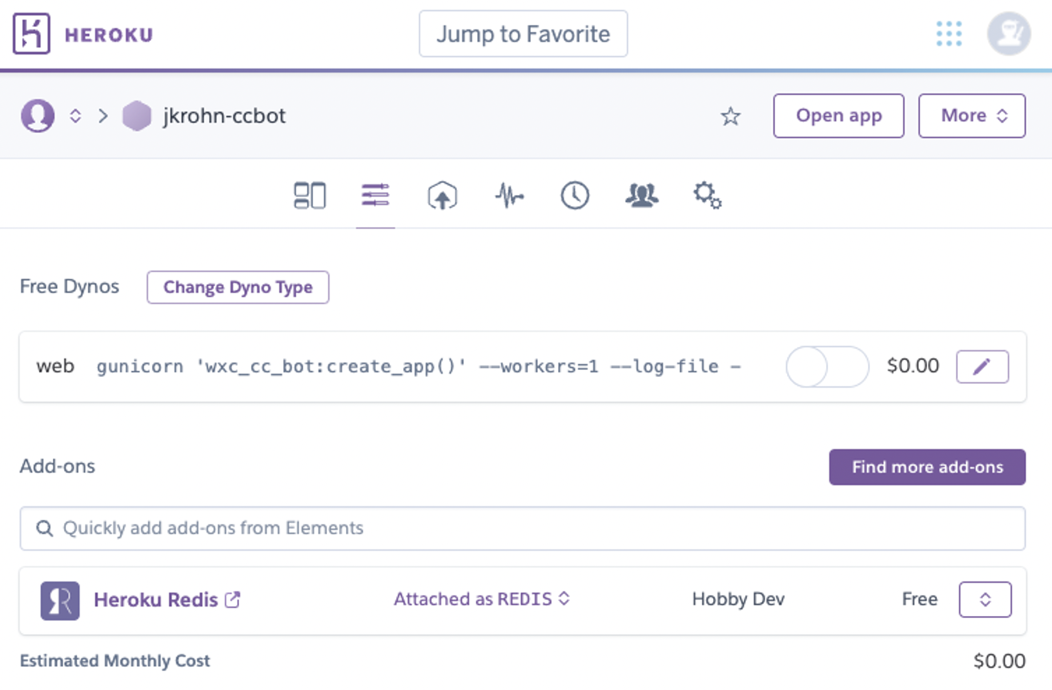Image resolution: width=1052 pixels, height=690 pixels.
Task: Expand the Attached as REDIS dropdown
Action: pyautogui.click(x=481, y=599)
